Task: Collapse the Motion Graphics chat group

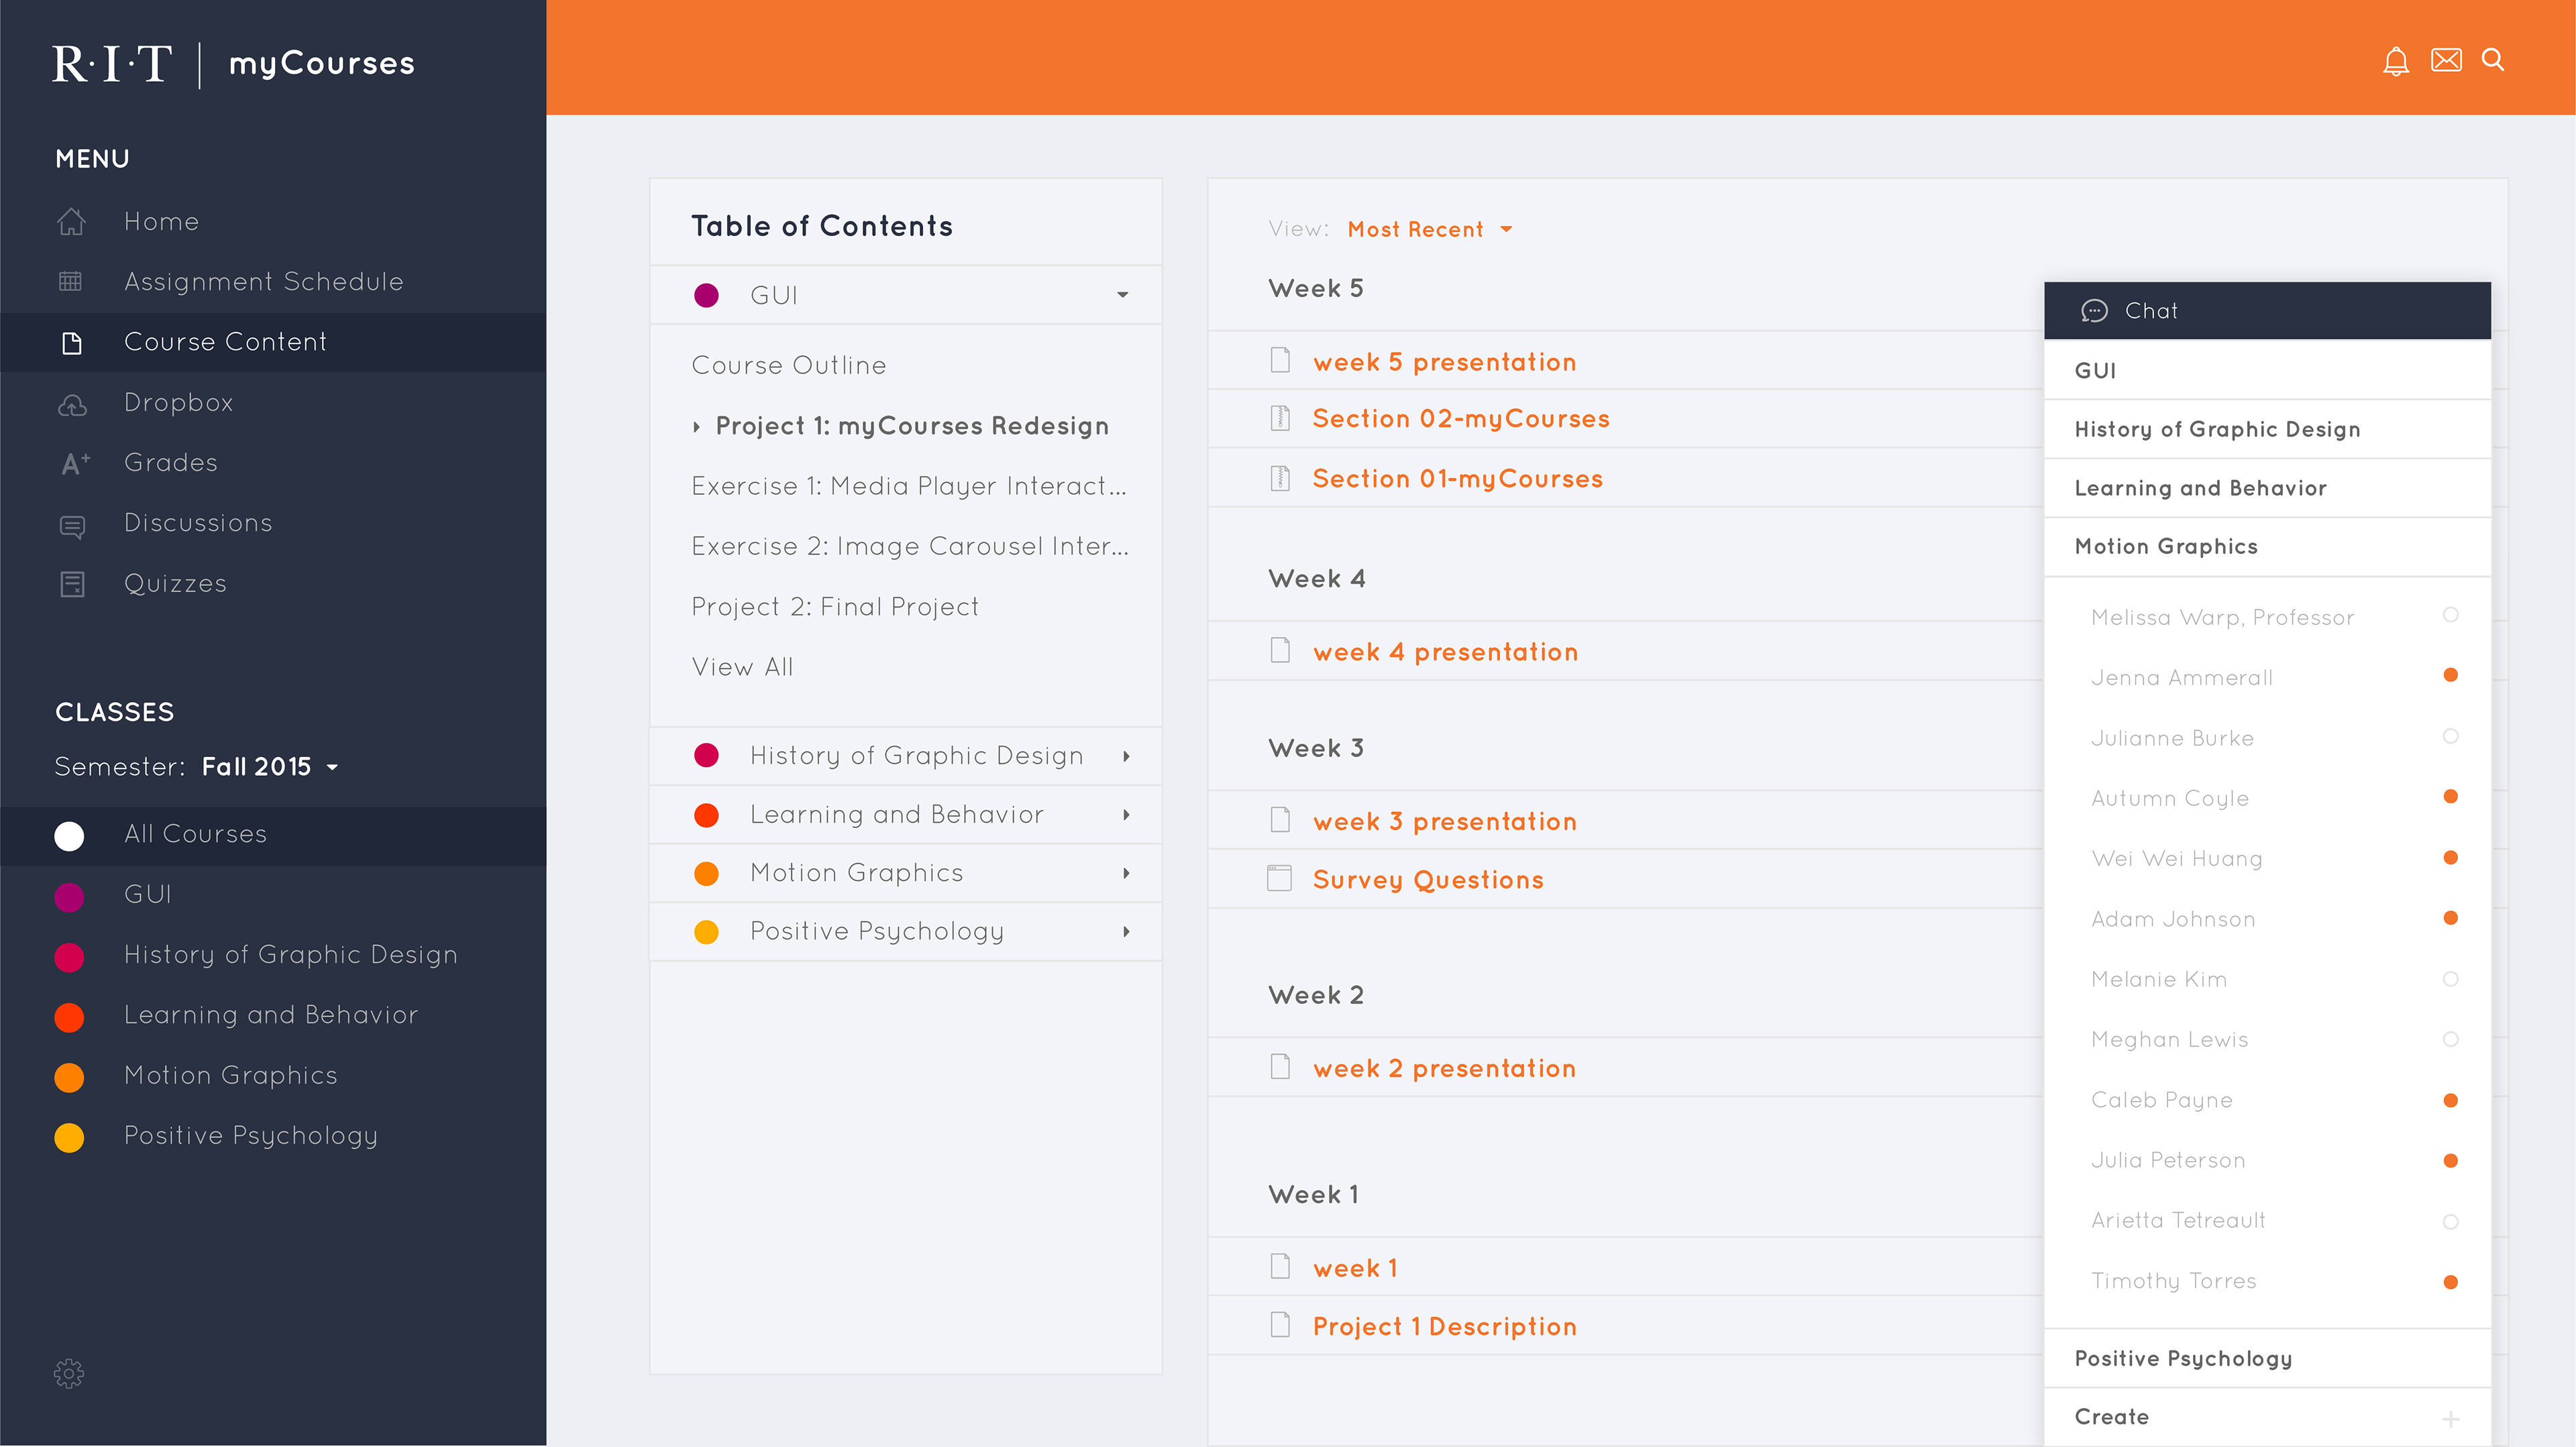Action: click(x=2267, y=546)
